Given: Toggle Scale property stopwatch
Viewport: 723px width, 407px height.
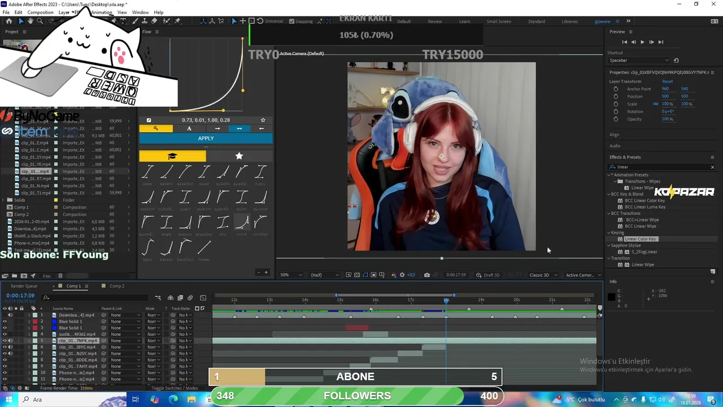Looking at the screenshot, I should click(x=616, y=104).
